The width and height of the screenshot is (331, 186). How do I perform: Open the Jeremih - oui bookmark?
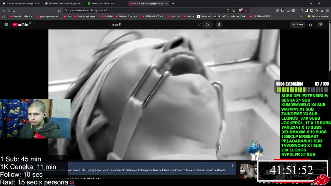coord(22,16)
